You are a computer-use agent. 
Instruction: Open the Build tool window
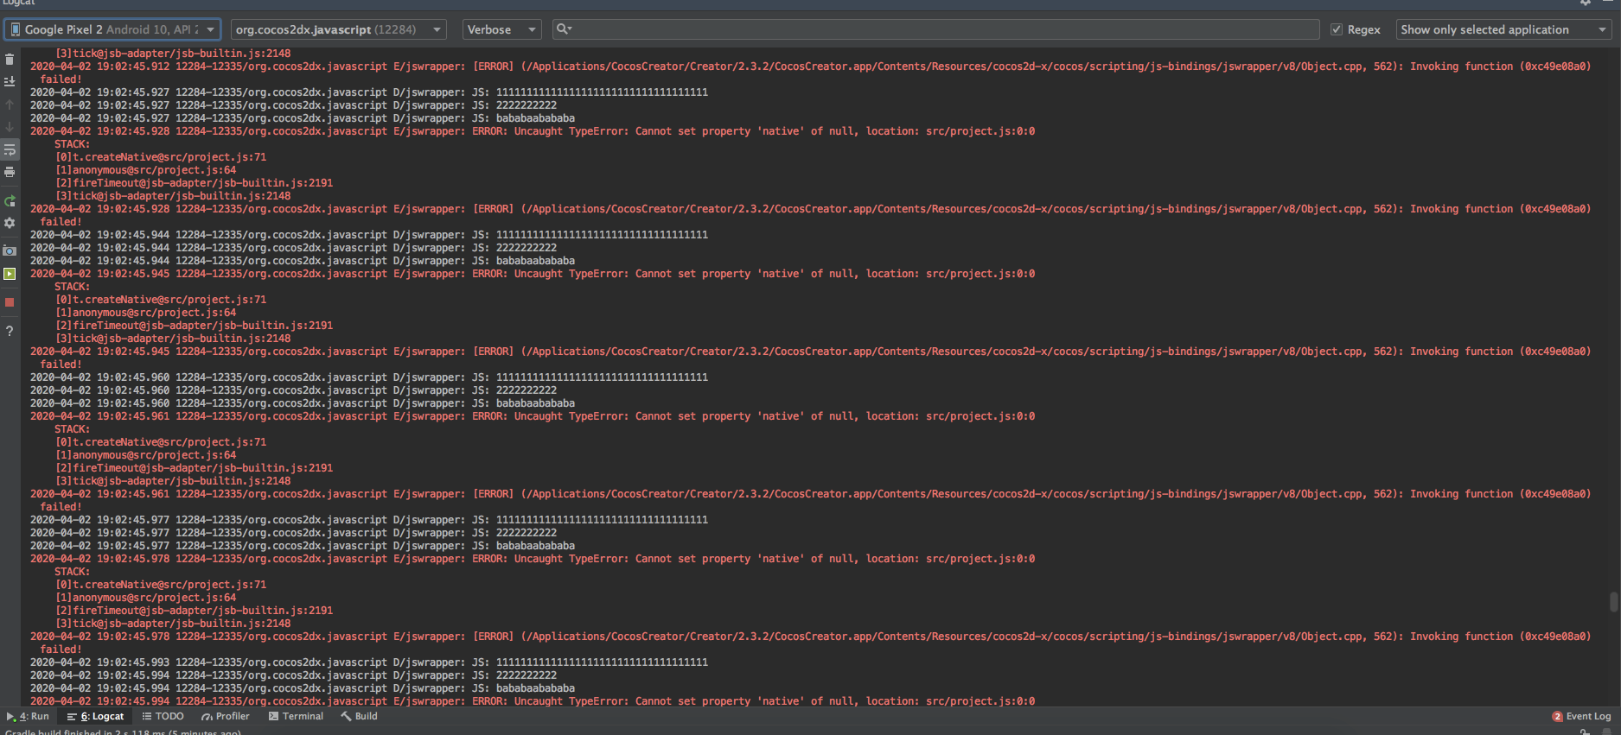pyautogui.click(x=359, y=716)
